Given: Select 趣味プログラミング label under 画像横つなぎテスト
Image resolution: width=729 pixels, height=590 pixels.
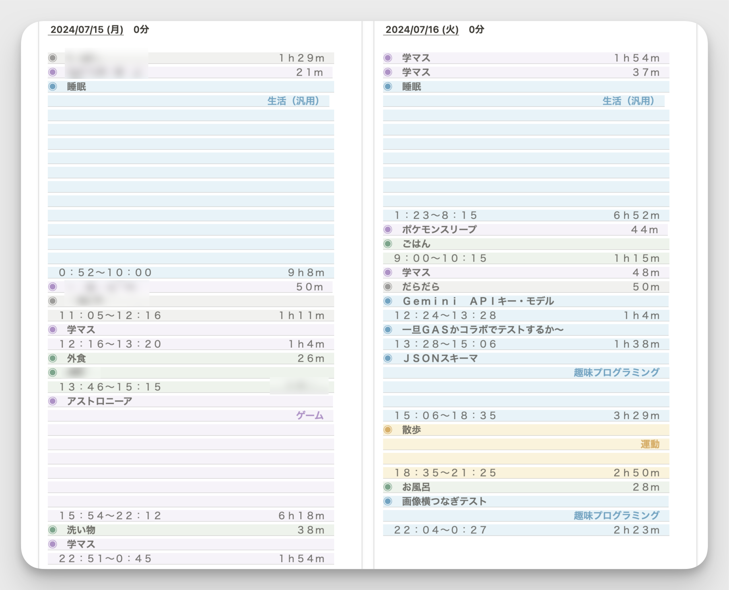Looking at the screenshot, I should (616, 516).
